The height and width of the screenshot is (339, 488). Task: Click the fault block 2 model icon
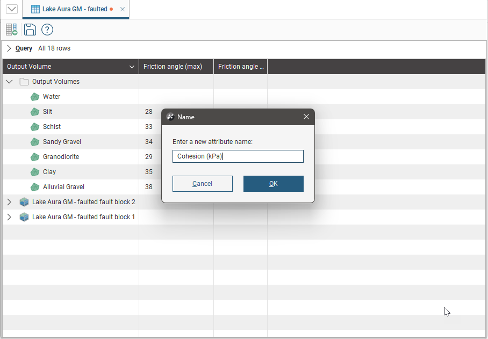pos(24,202)
